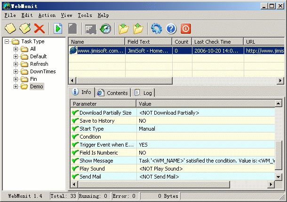Expand the Default folder node
The width and height of the screenshot is (287, 202).
[16, 56]
